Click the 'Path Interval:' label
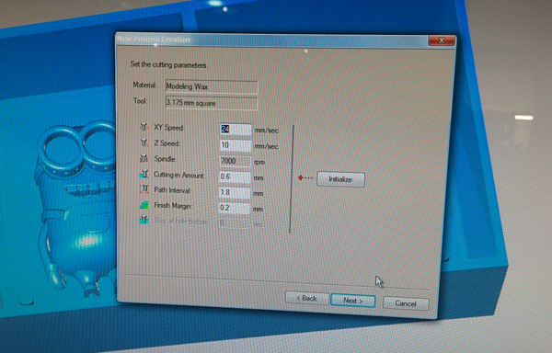552x353 pixels. tap(173, 190)
